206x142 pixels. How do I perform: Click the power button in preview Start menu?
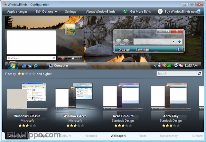point(62,58)
